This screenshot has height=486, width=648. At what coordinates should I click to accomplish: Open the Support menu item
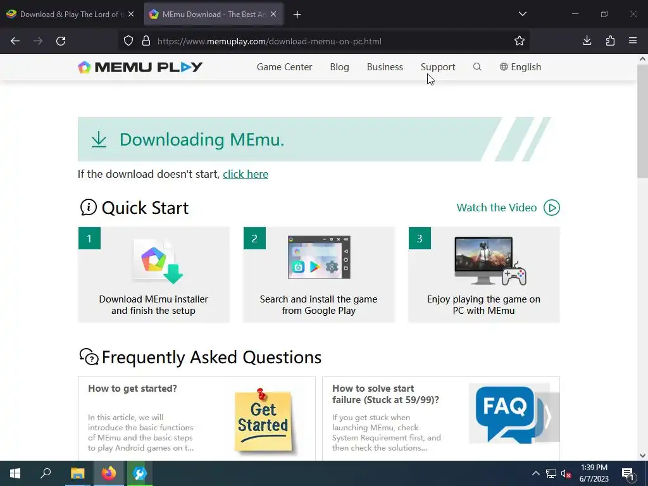438,67
